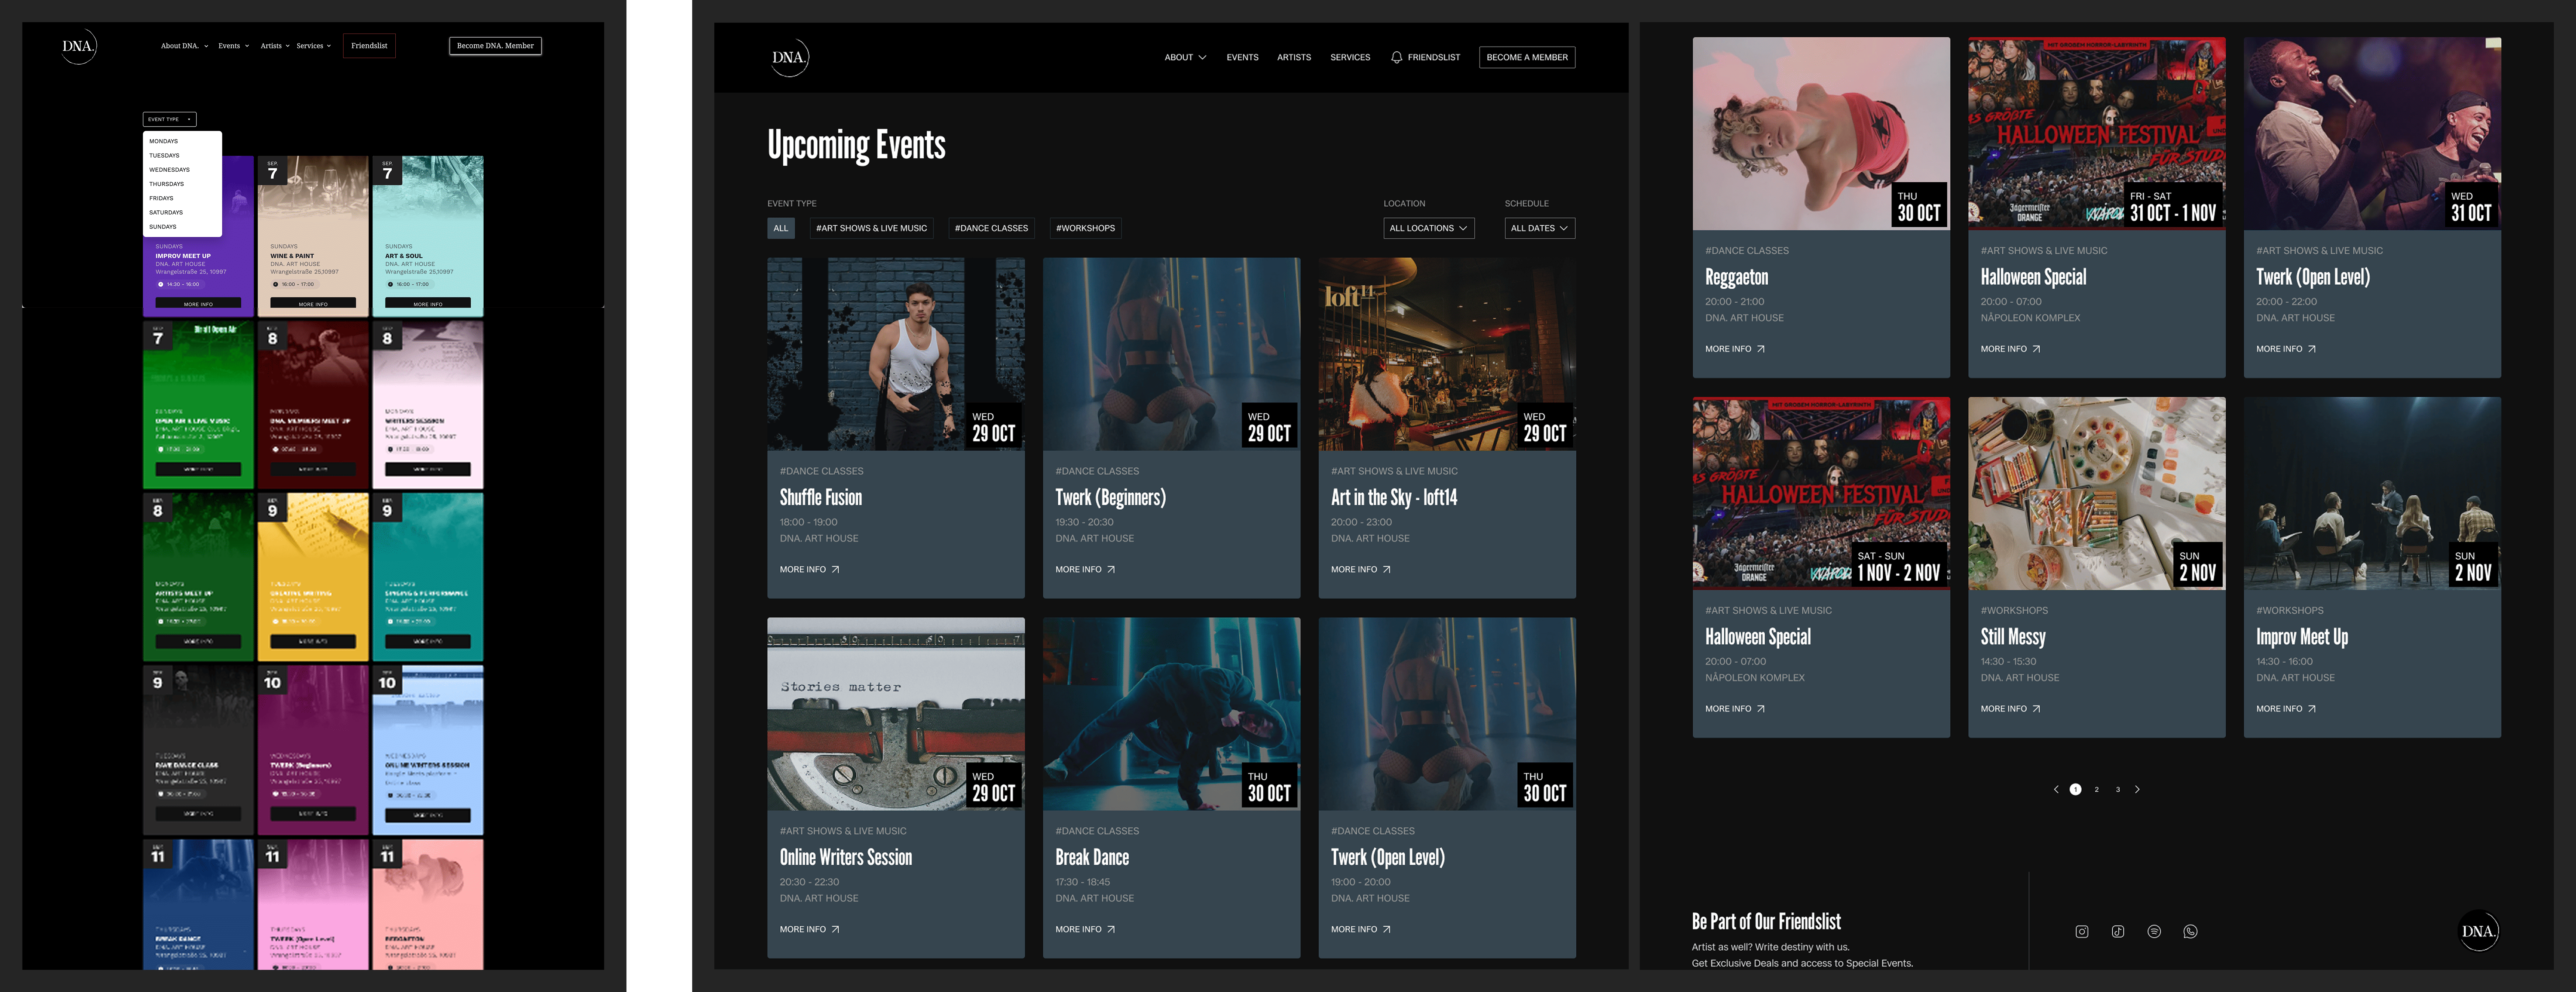The height and width of the screenshot is (992, 2576).
Task: Open the Still Messy event thumbnail
Action: coord(2096,493)
